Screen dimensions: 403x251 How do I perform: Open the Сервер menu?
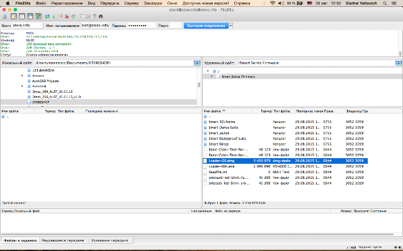click(132, 3)
